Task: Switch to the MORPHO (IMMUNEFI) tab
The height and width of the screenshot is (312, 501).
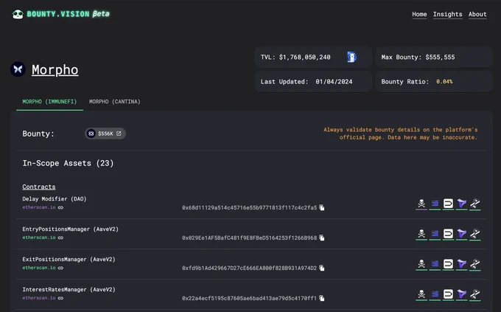Action: [49, 102]
